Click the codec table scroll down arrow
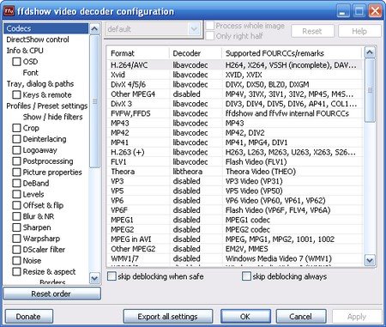 pos(370,260)
